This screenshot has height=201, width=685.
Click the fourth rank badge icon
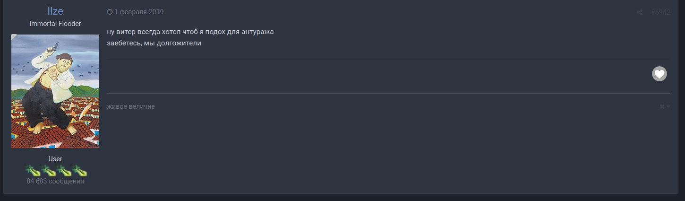pyautogui.click(x=79, y=171)
